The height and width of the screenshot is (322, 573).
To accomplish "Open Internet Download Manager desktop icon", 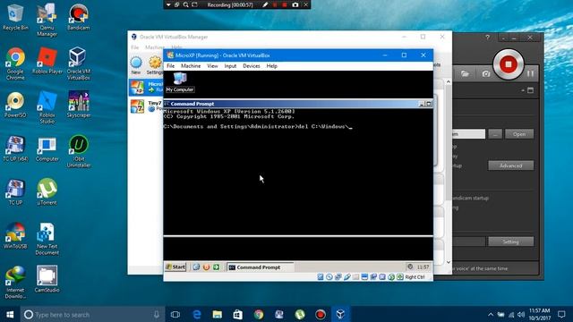I will tap(15, 283).
